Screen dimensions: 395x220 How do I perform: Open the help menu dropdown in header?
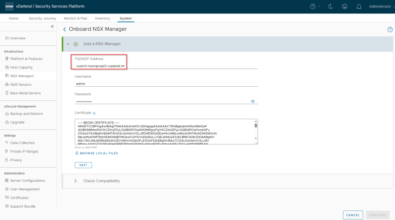pos(315,6)
